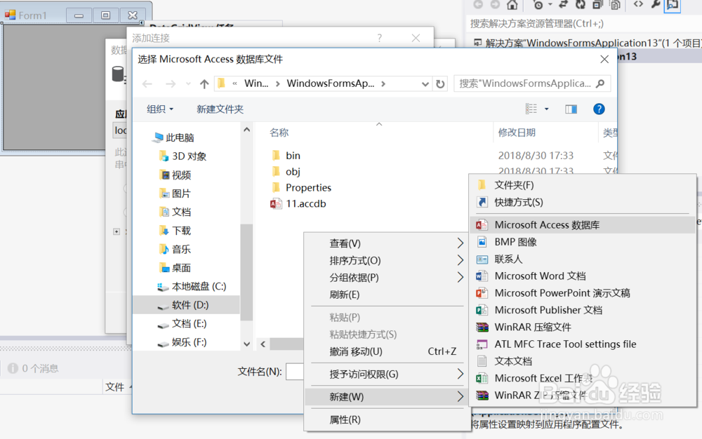Click the search magnifier in the file dialog
This screenshot has width=702, height=439.
(600, 83)
